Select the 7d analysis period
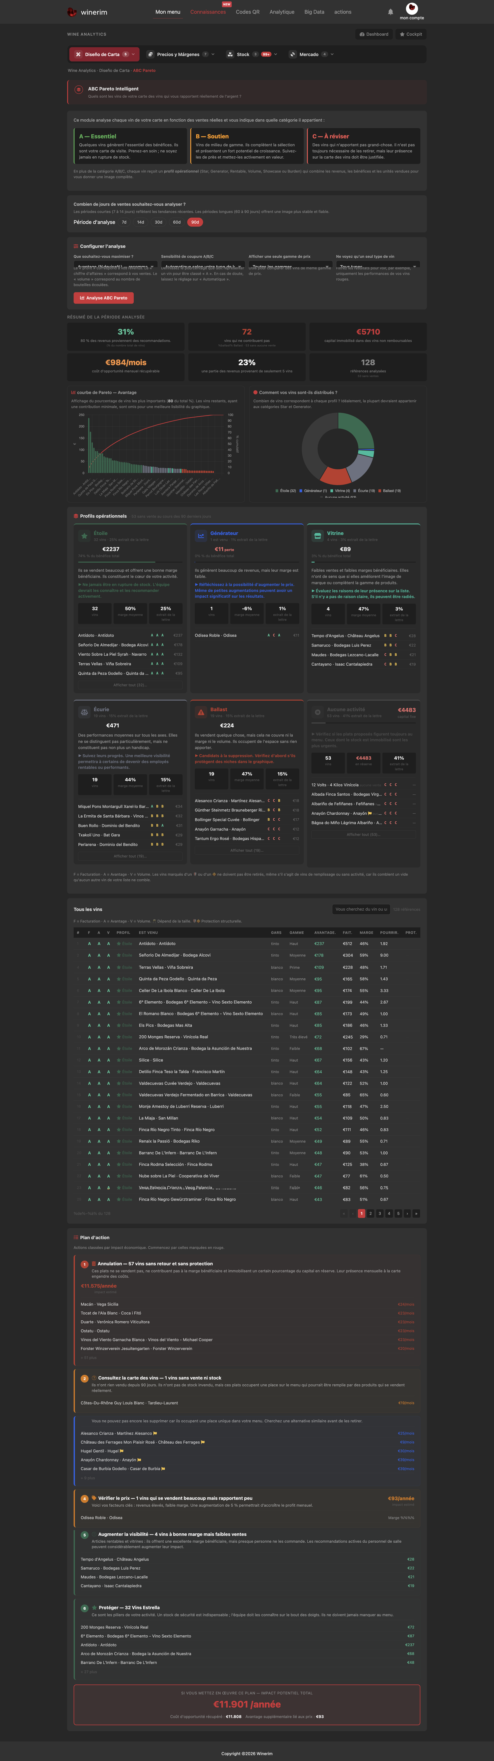 click(x=124, y=222)
